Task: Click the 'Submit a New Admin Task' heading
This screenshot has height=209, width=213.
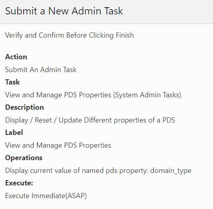Action: pos(64,11)
